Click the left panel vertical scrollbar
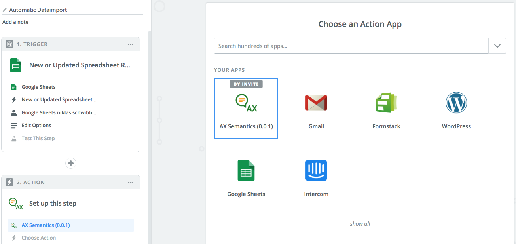The height and width of the screenshot is (244, 516). (x=150, y=137)
